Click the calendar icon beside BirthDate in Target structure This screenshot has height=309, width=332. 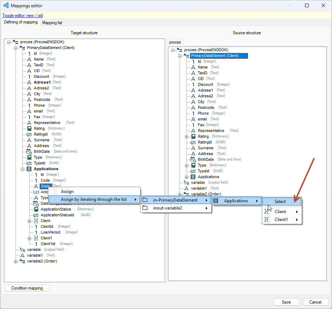pos(29,152)
